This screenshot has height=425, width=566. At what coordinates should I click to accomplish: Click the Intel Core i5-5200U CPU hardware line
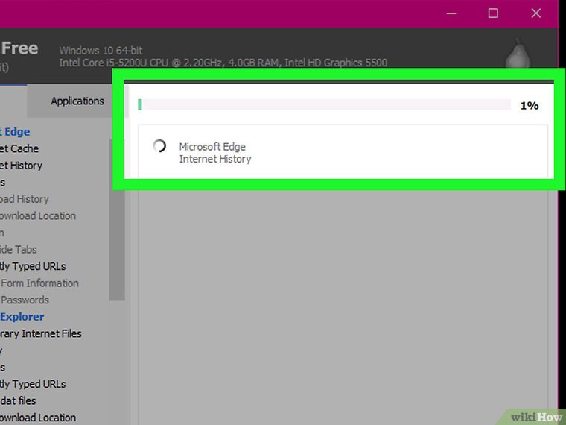coord(223,63)
